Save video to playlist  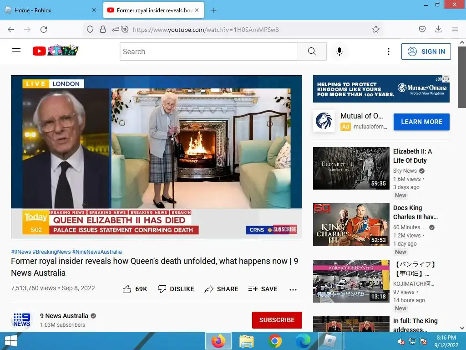click(263, 289)
